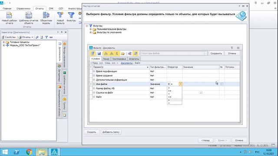This screenshot has height=156, width=278.
Task: Open the Object model ribbon icon
Action: [46, 18]
